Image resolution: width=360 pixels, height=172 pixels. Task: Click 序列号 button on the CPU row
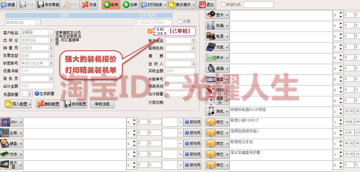[193, 122]
